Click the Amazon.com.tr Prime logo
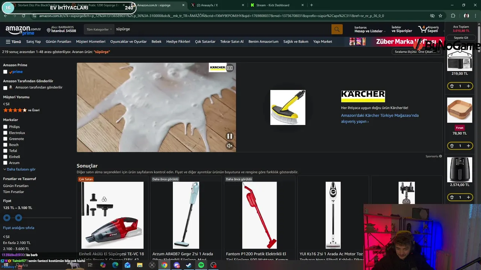Viewport: 481px width, 270px height. [23, 30]
